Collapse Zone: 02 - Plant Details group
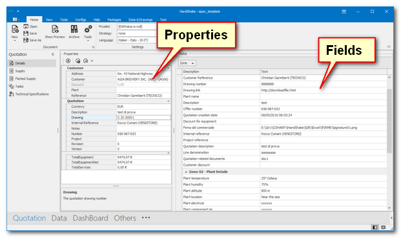The height and width of the screenshot is (238, 401). 186,172
